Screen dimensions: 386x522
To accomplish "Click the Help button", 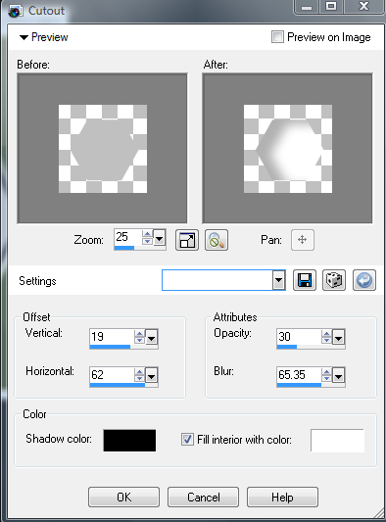I will pyautogui.click(x=282, y=498).
